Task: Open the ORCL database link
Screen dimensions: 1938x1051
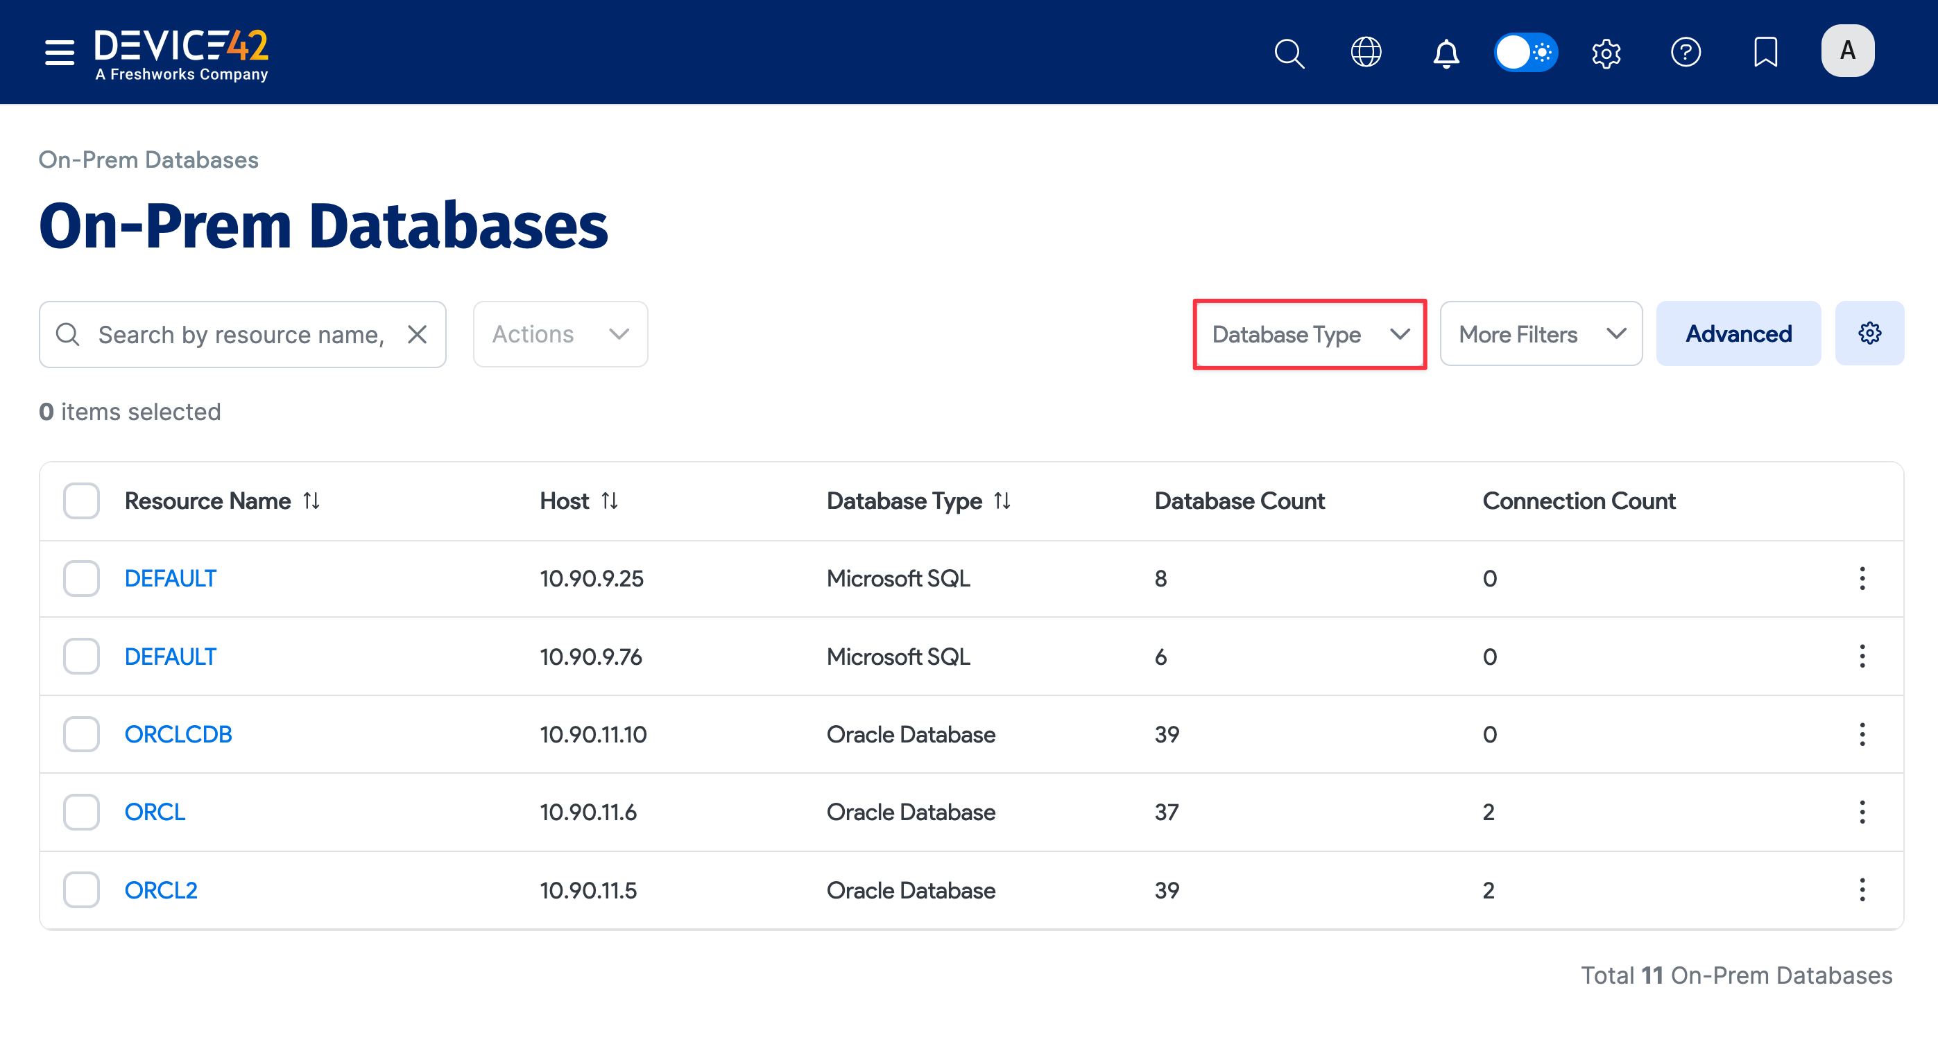Action: point(154,812)
